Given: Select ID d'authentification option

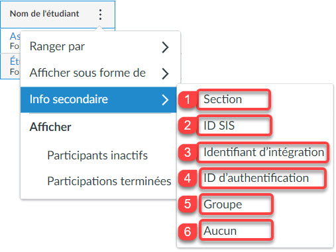Looking at the screenshot, I should click(x=256, y=178).
